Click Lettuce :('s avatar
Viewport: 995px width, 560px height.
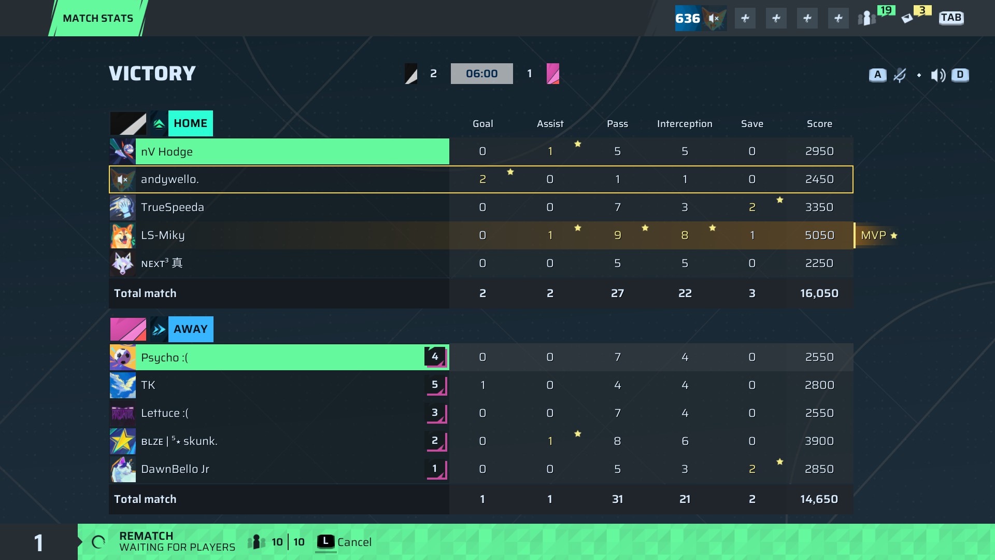click(123, 413)
